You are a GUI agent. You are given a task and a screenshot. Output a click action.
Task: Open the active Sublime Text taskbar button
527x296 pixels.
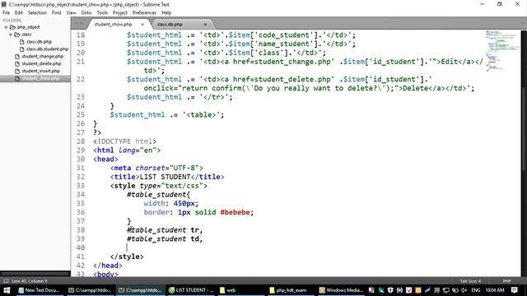coord(140,290)
